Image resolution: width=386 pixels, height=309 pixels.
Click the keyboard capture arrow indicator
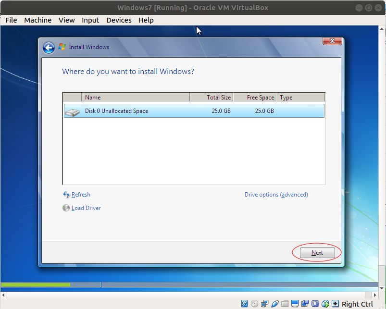336,304
